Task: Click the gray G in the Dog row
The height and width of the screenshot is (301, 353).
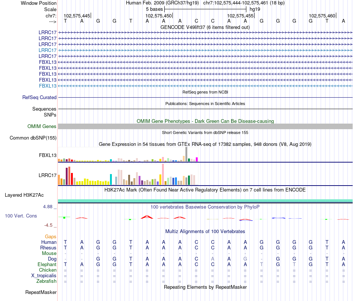Action: click(x=245, y=259)
